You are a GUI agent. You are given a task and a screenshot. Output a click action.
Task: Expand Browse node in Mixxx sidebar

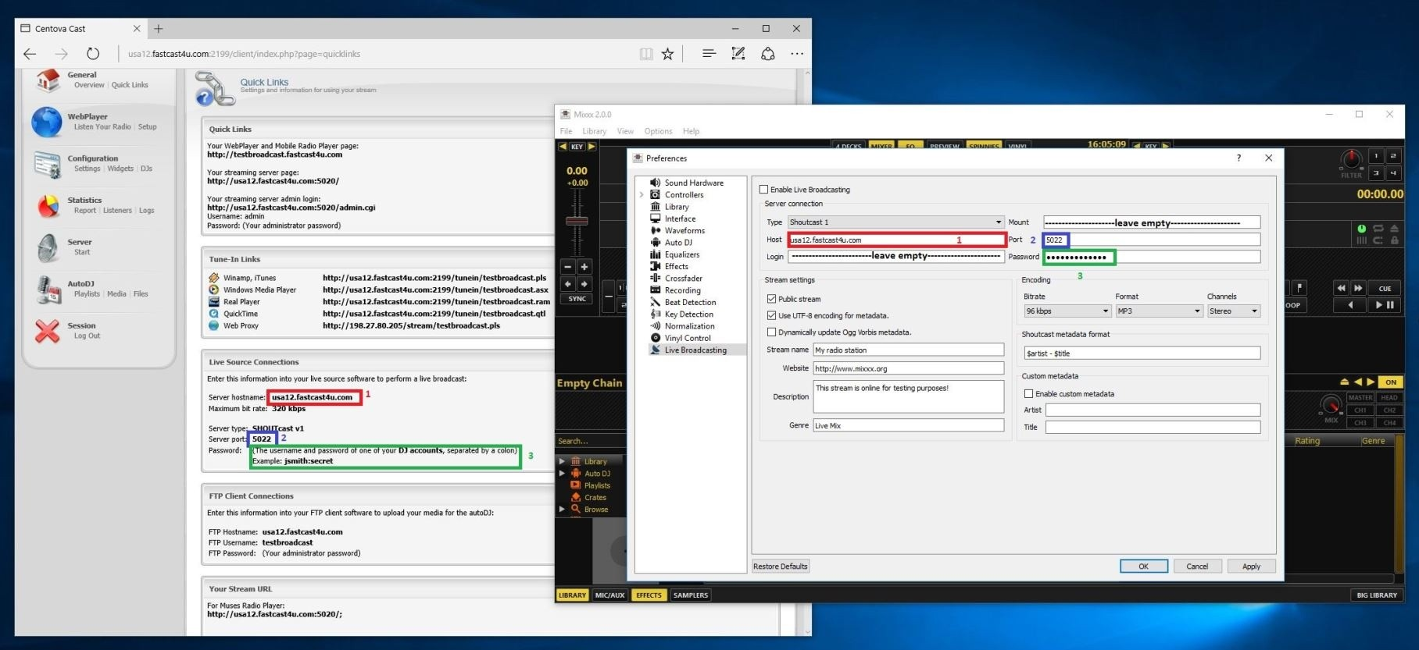[x=561, y=510]
